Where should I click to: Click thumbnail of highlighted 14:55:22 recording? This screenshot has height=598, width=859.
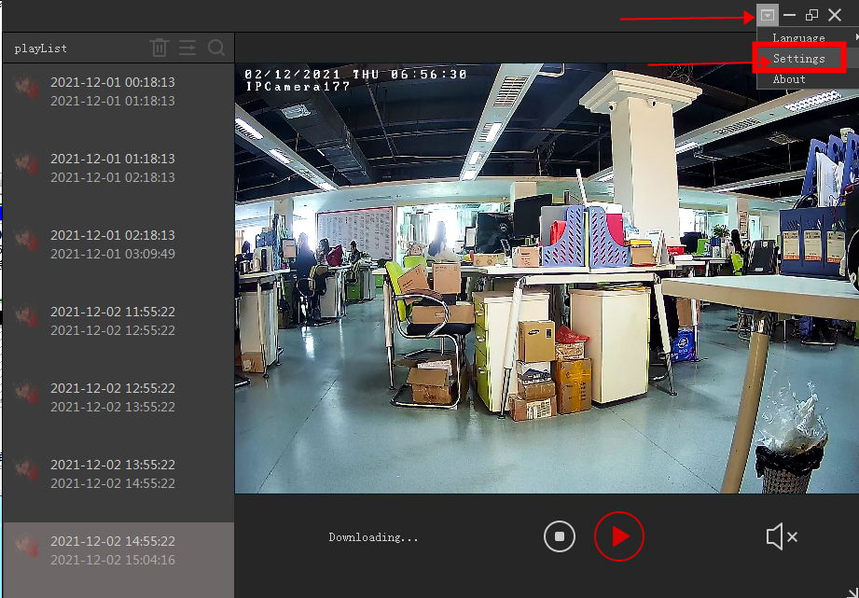(x=26, y=549)
